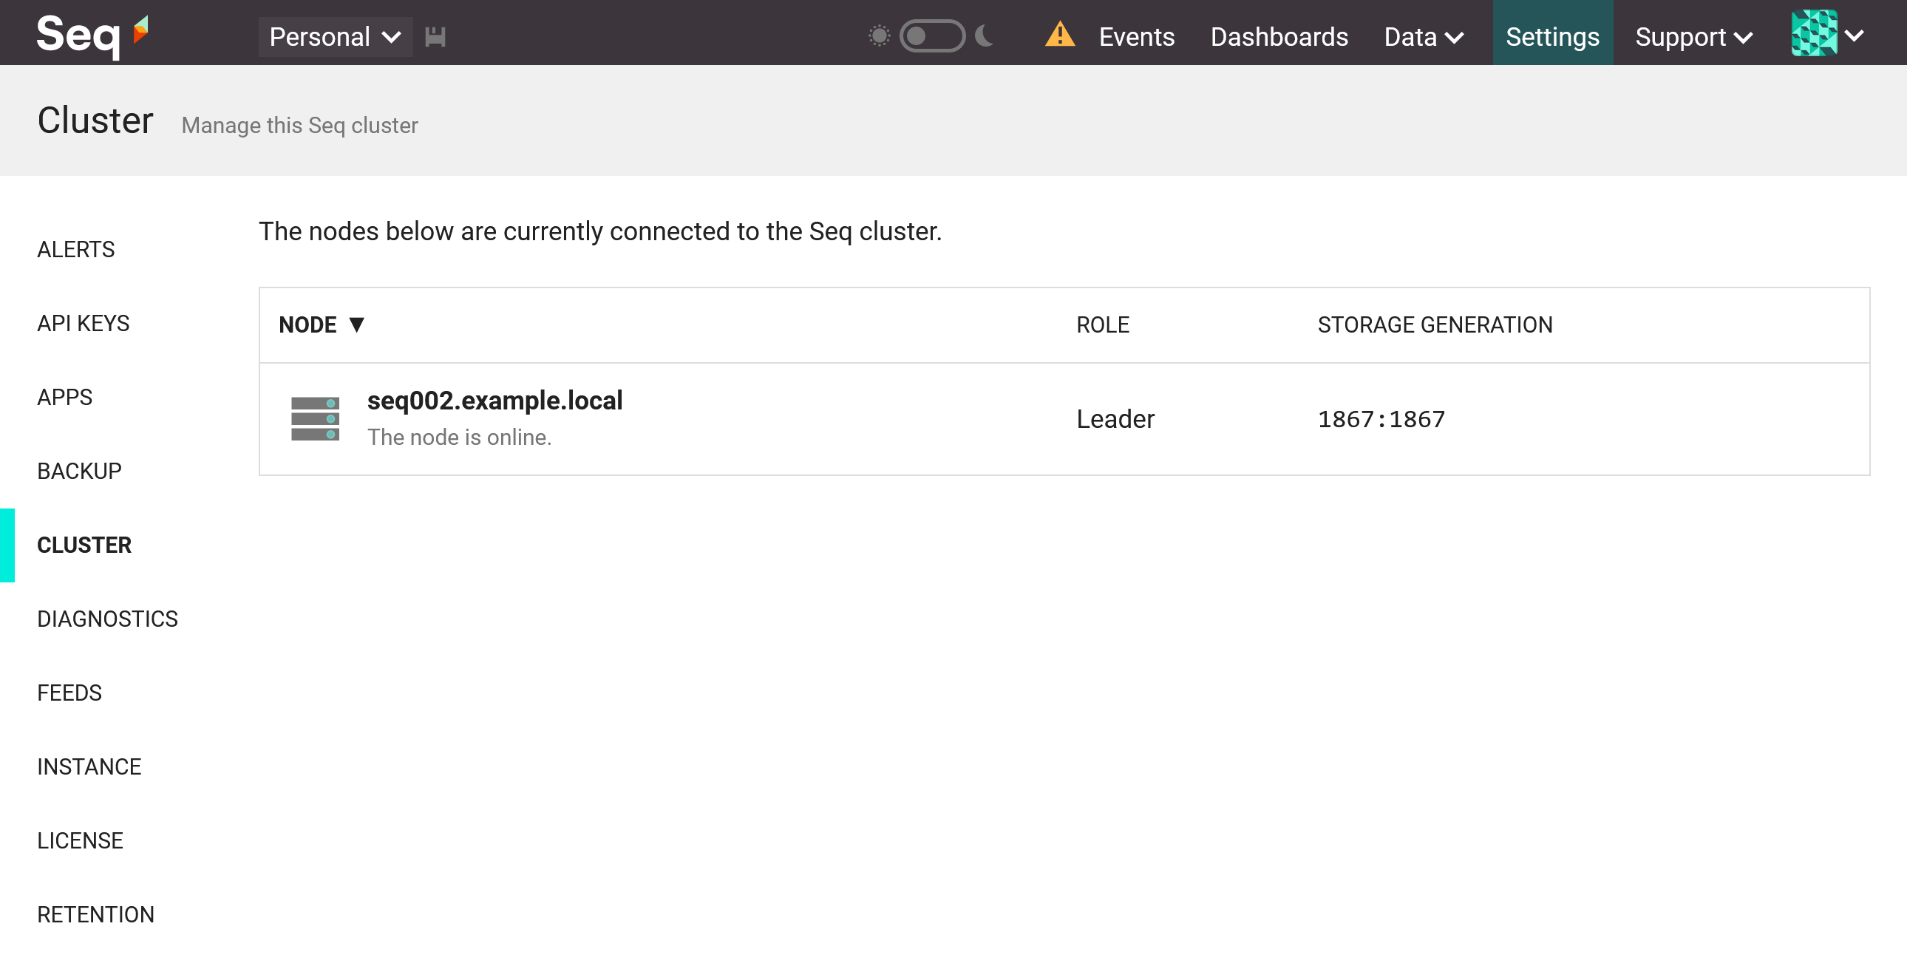The width and height of the screenshot is (1907, 966).
Task: Go to the Events page
Action: pyautogui.click(x=1135, y=36)
